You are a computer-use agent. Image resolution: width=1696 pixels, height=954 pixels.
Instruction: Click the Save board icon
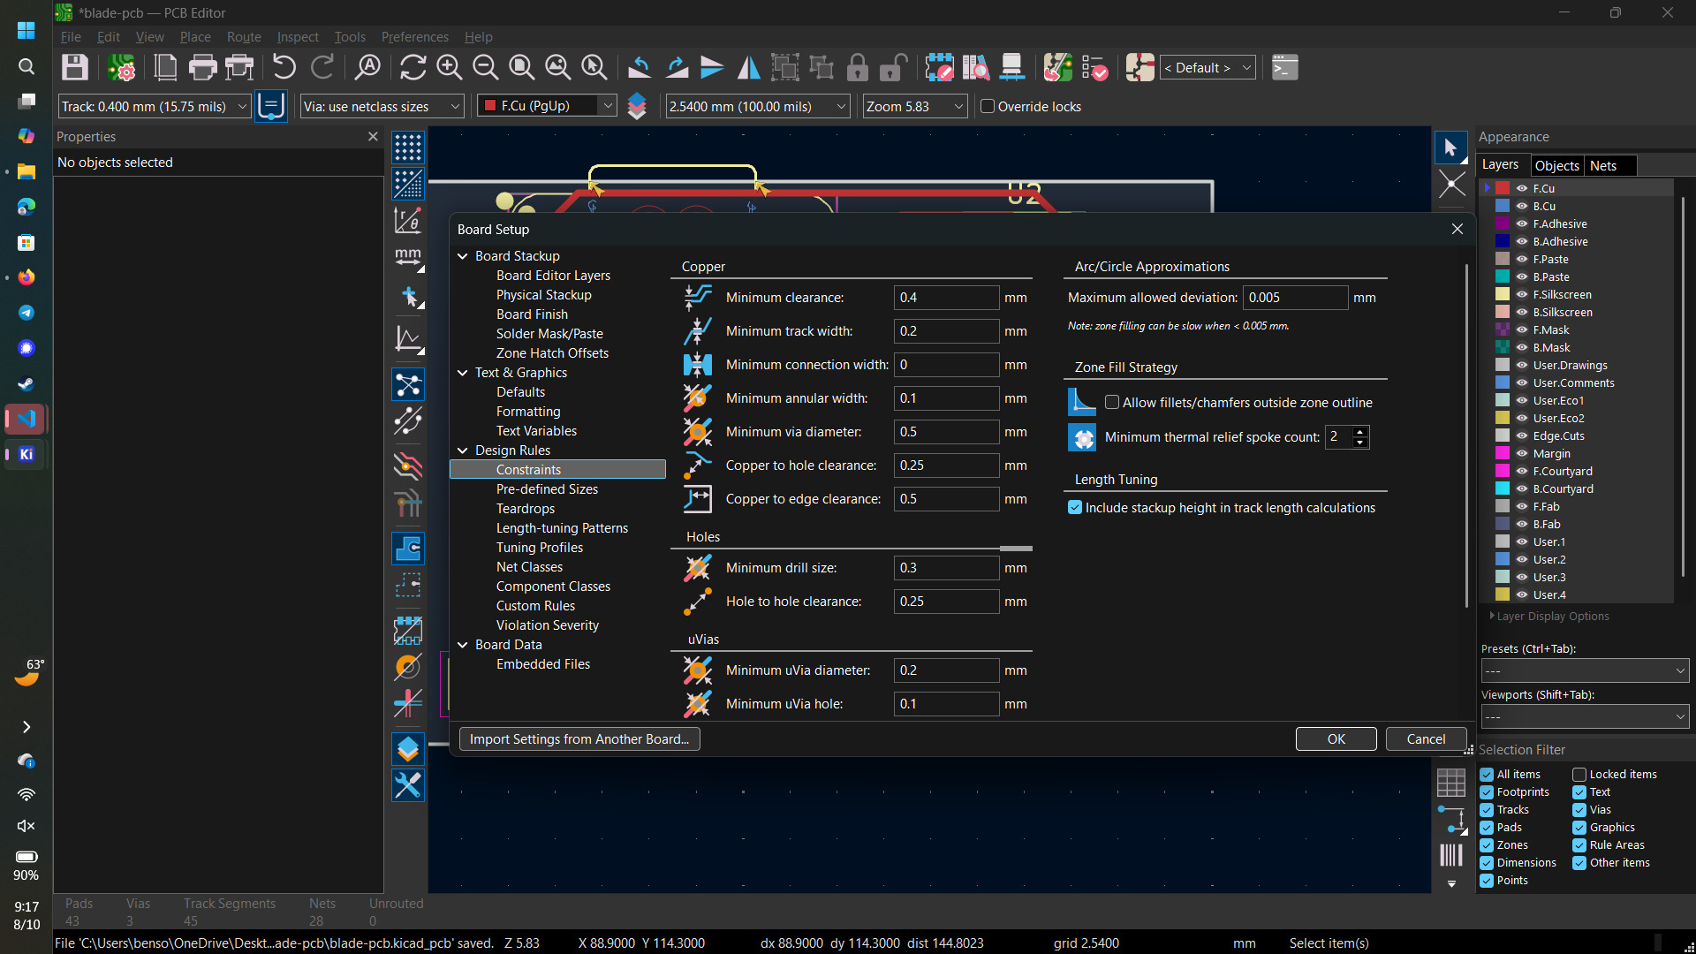point(74,68)
